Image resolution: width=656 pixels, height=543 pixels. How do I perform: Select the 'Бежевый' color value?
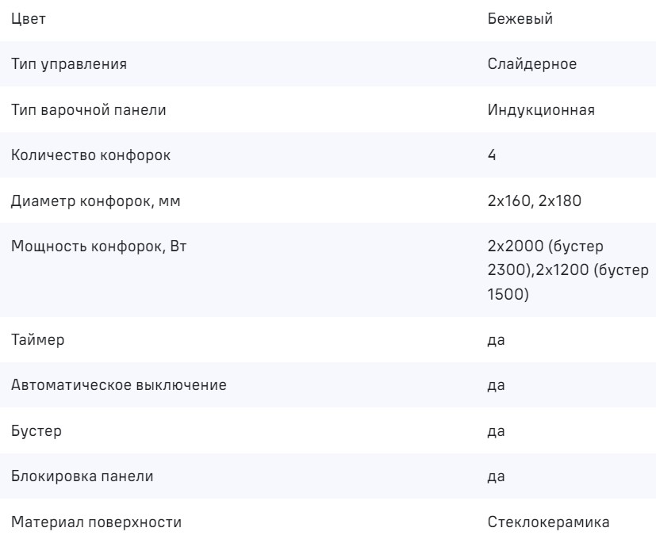520,20
